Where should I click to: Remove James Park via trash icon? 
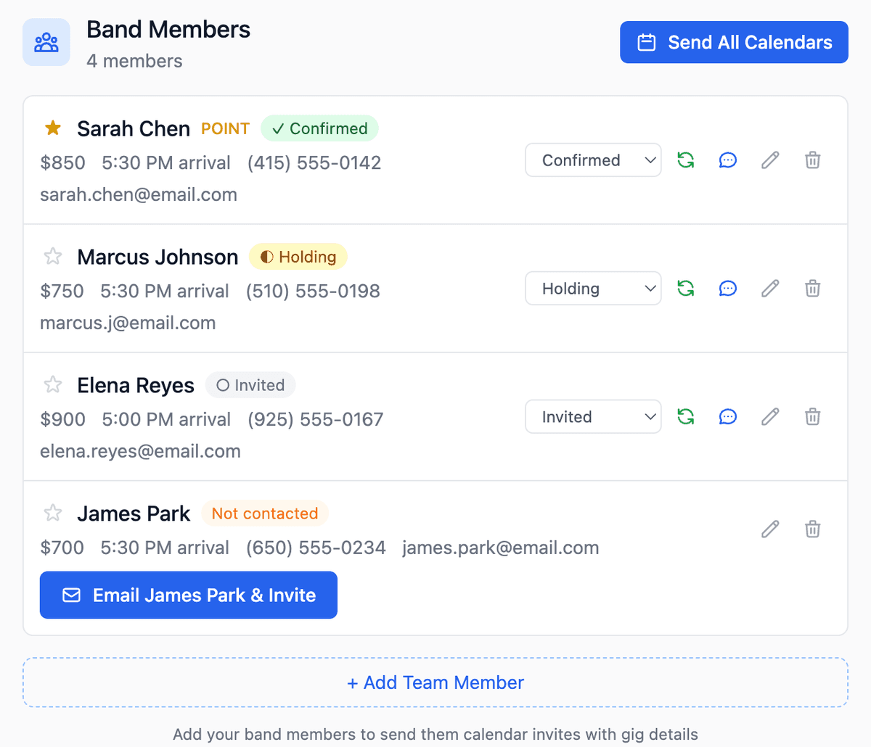(x=812, y=529)
